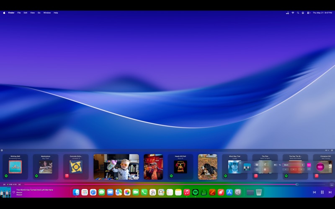Open the orange pencil app in Dock
This screenshot has width=335, height=209.
(212, 192)
